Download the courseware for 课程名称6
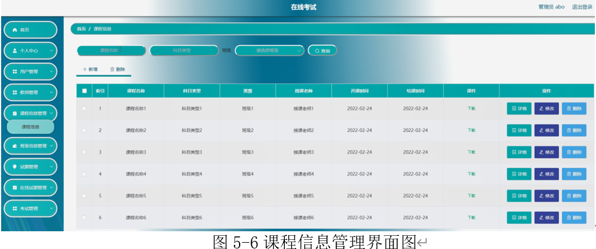 [x=471, y=218]
